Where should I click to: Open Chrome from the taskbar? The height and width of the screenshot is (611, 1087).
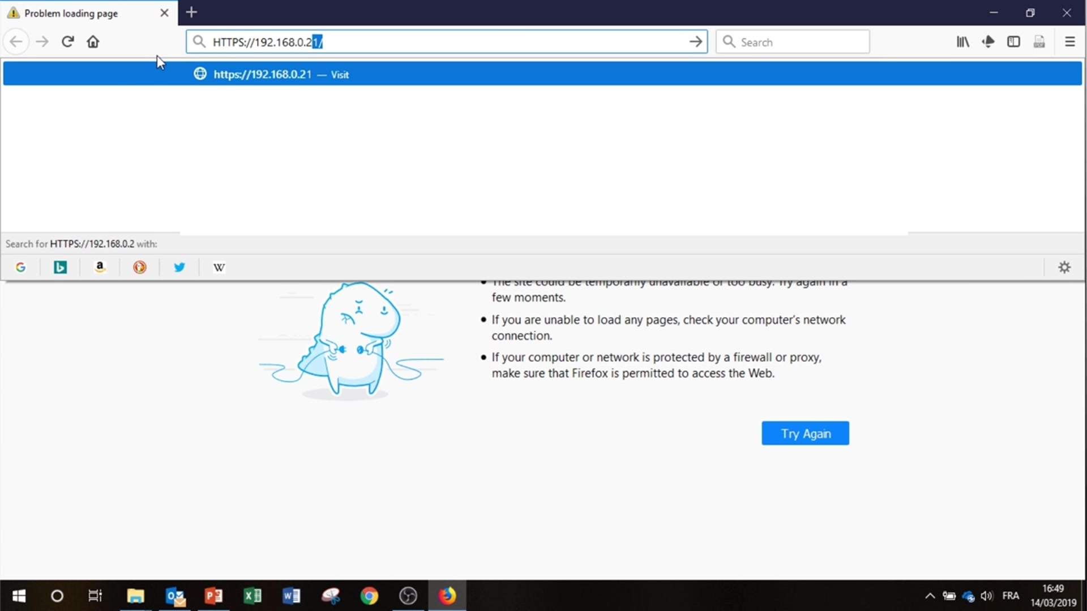(x=369, y=596)
